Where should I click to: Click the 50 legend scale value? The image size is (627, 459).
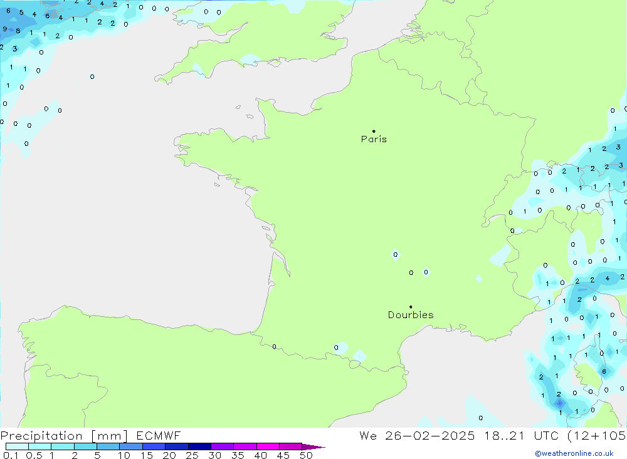click(306, 455)
